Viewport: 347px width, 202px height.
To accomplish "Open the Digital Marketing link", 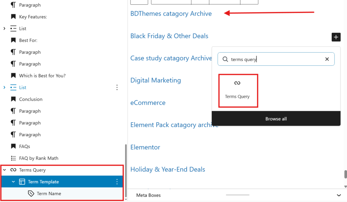I will click(156, 80).
